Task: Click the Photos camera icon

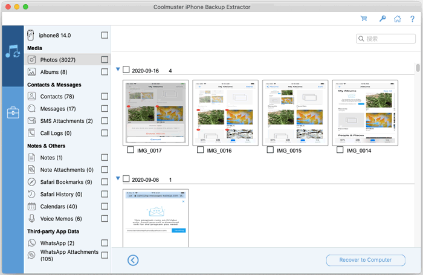Action: (31, 59)
